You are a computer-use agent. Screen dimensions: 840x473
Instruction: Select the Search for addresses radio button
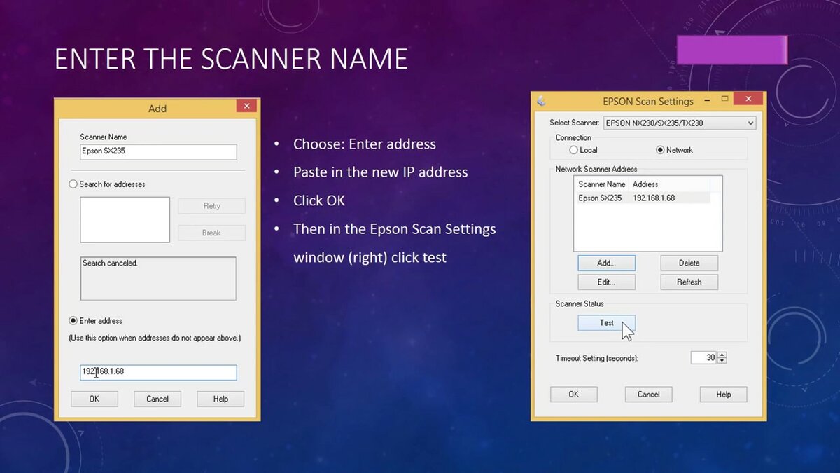[x=73, y=184]
